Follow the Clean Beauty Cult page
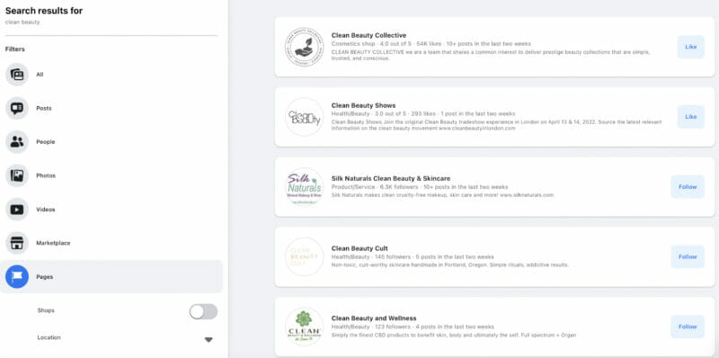Screen dimensions: 719x358 pyautogui.click(x=688, y=256)
